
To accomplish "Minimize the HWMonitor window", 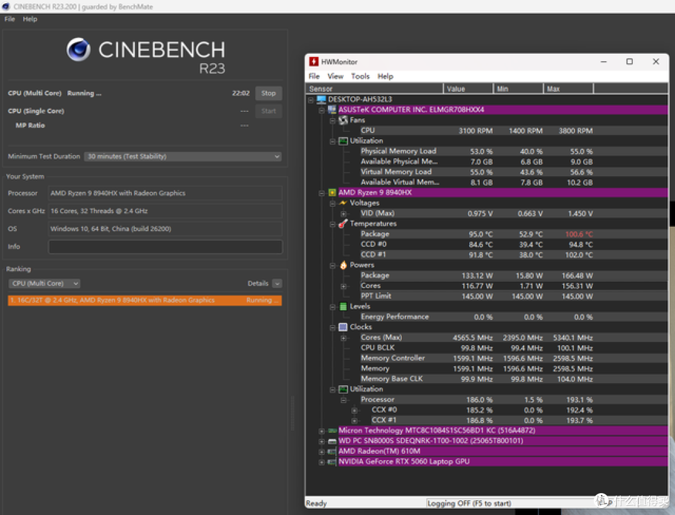I will pos(604,62).
